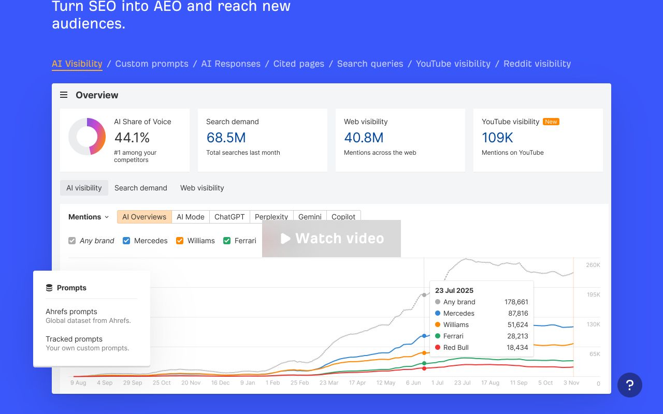The height and width of the screenshot is (414, 663).
Task: Open the Custom prompts section link
Action: click(152, 64)
